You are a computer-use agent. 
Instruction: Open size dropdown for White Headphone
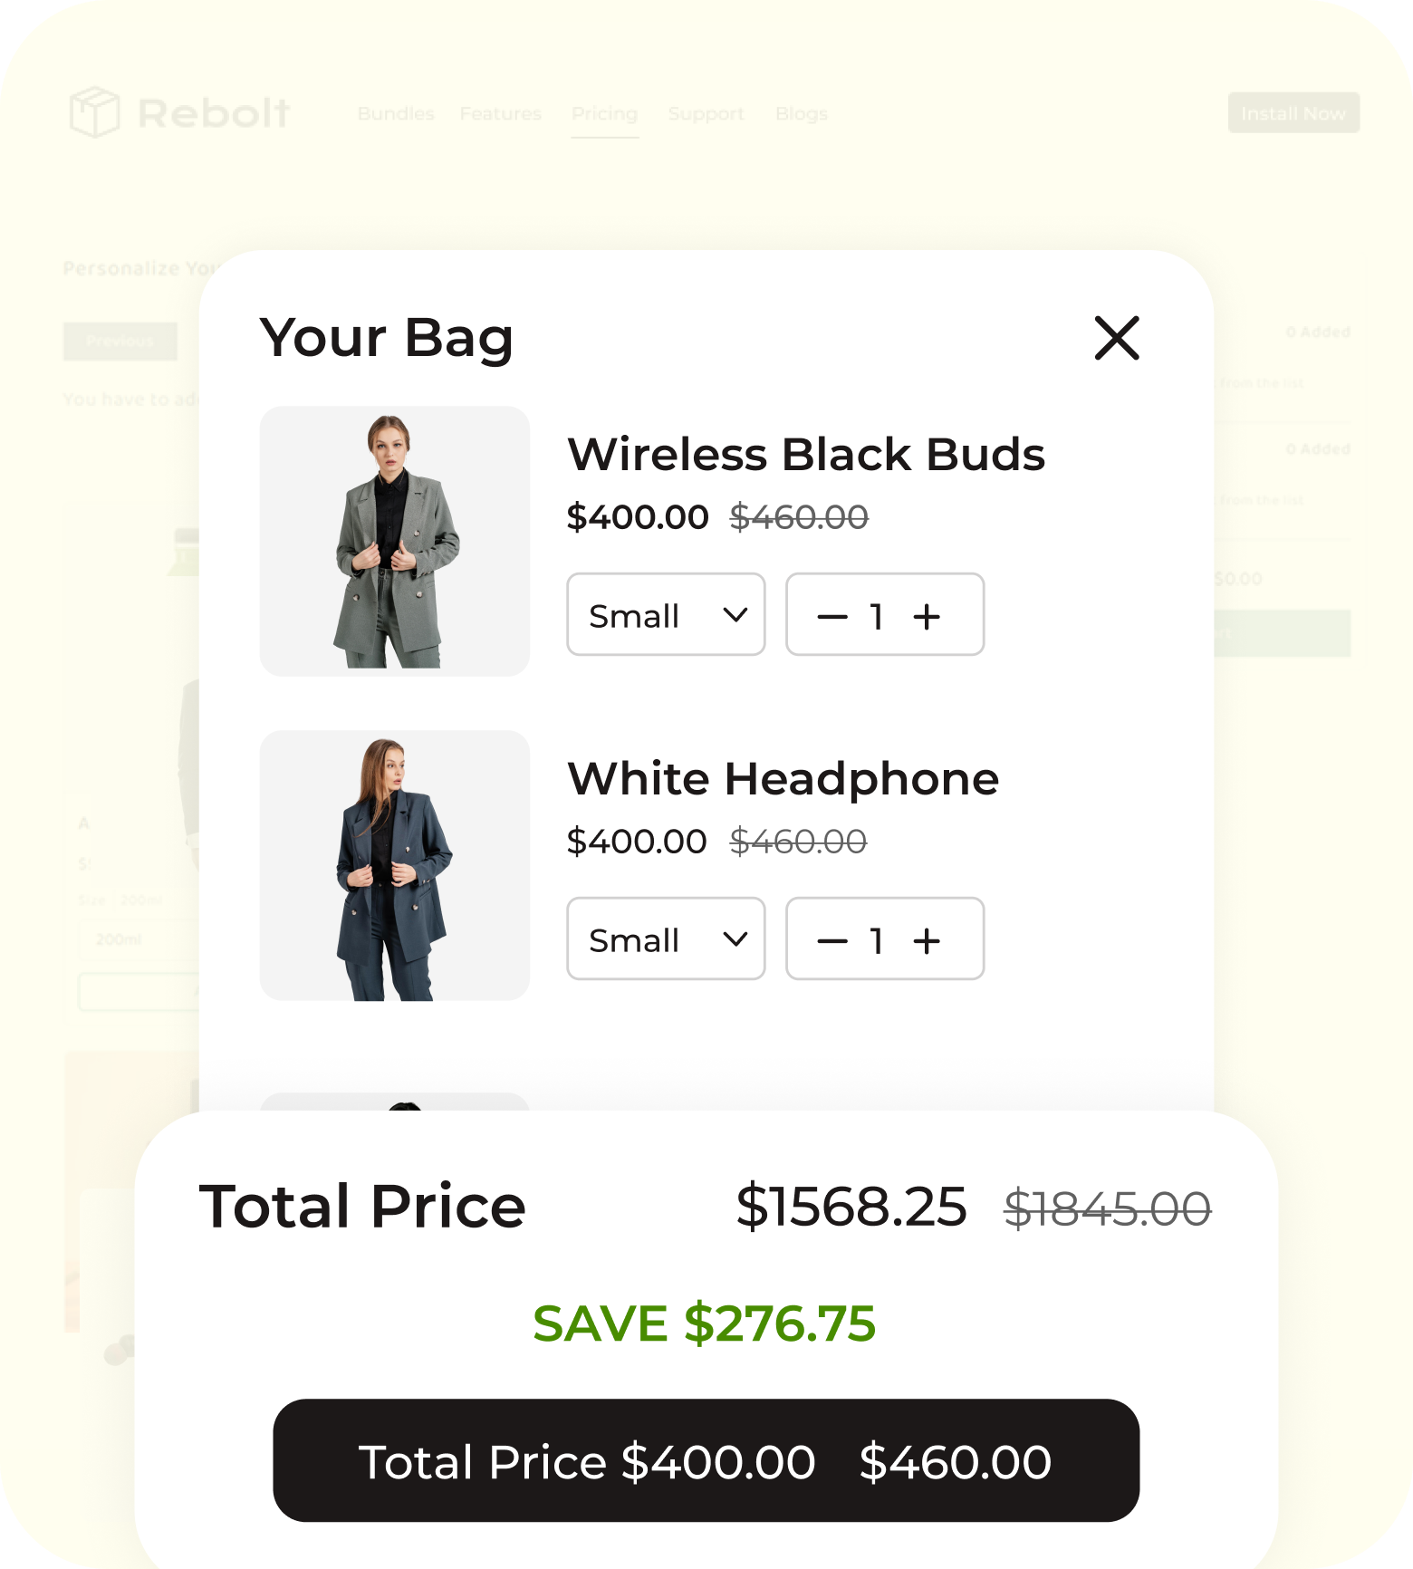(x=666, y=939)
